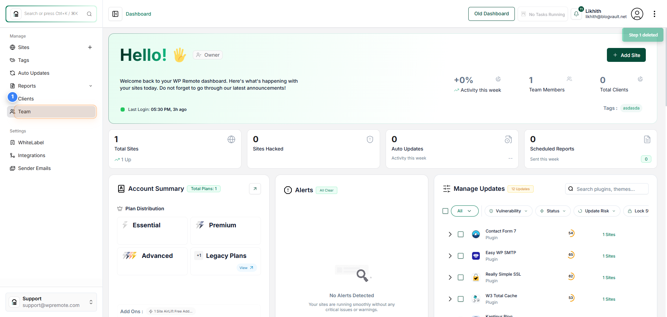Switch to the Team section
667x317 pixels.
25,112
